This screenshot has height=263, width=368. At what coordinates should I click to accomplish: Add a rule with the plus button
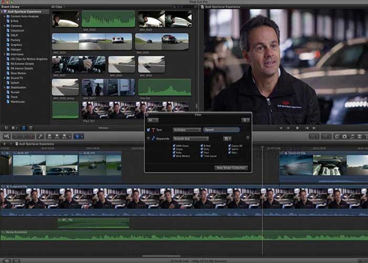pyautogui.click(x=246, y=120)
